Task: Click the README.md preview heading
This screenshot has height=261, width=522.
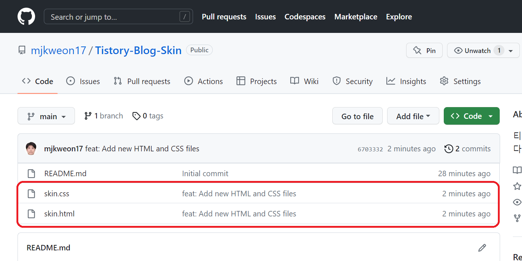Action: pyautogui.click(x=48, y=248)
